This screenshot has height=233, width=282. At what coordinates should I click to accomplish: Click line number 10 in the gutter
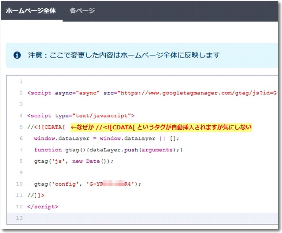19,184
